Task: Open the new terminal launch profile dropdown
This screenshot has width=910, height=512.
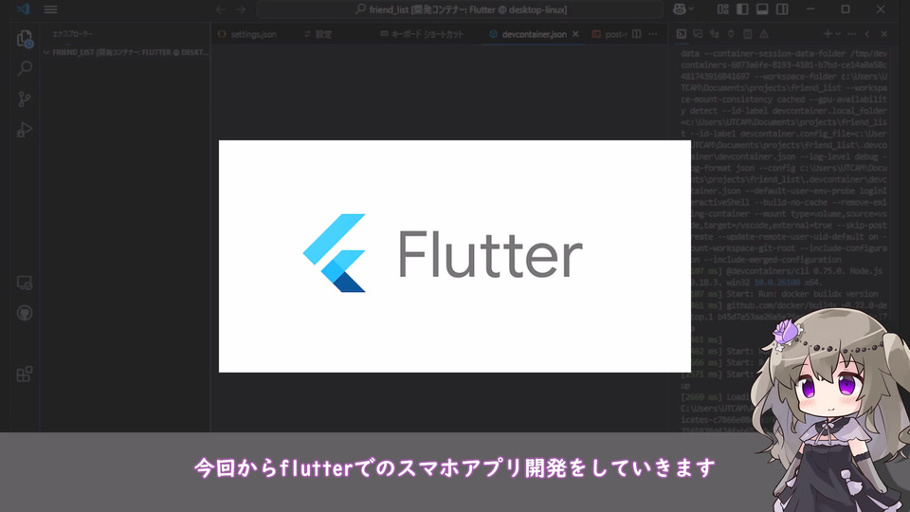Action: coord(838,34)
